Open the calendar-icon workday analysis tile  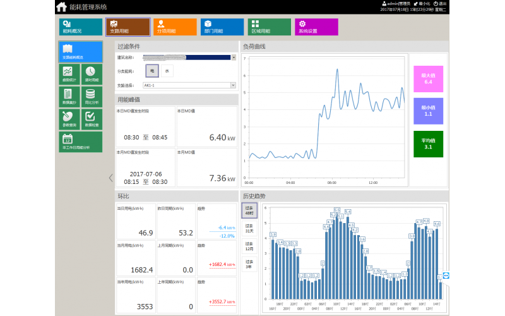(80, 141)
